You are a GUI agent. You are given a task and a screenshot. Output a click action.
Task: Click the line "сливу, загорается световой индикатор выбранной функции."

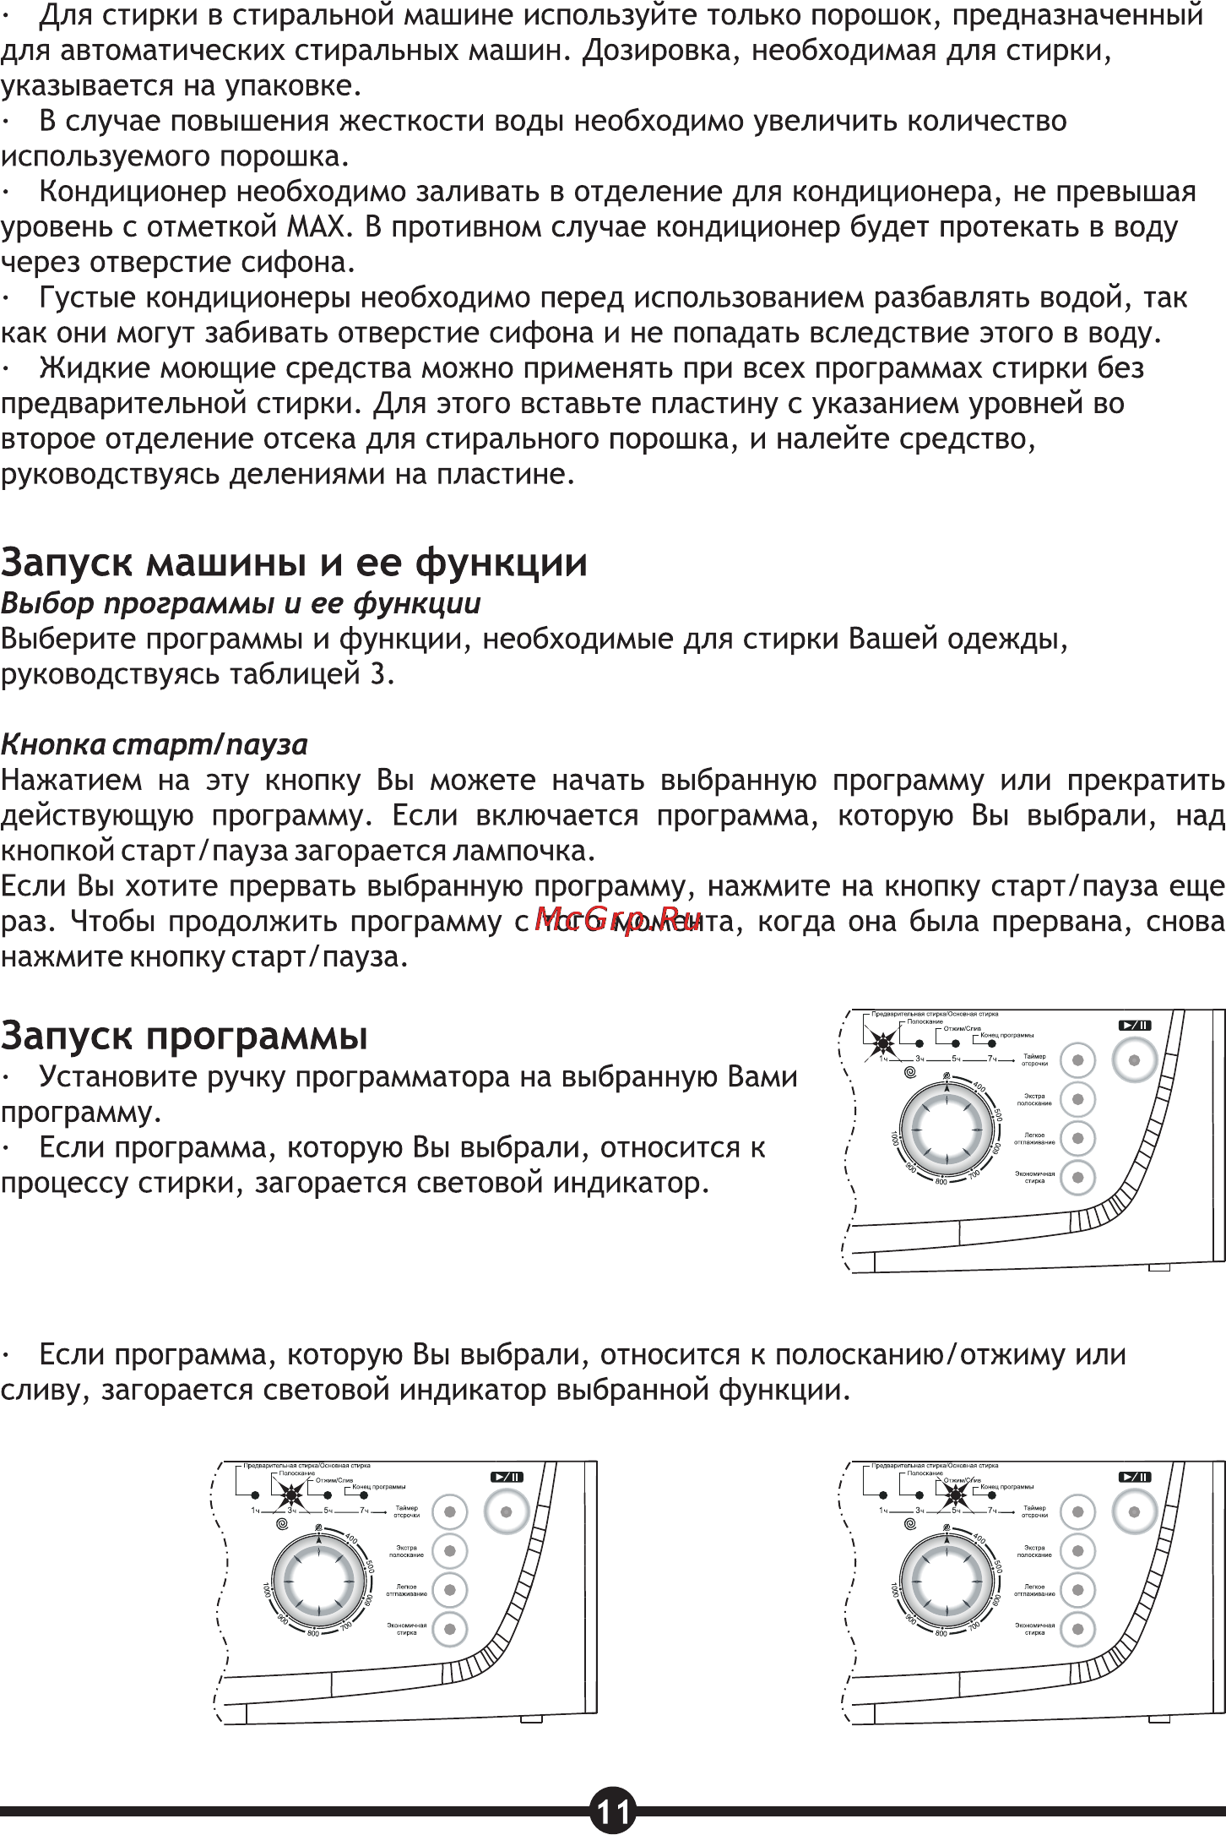(426, 1391)
